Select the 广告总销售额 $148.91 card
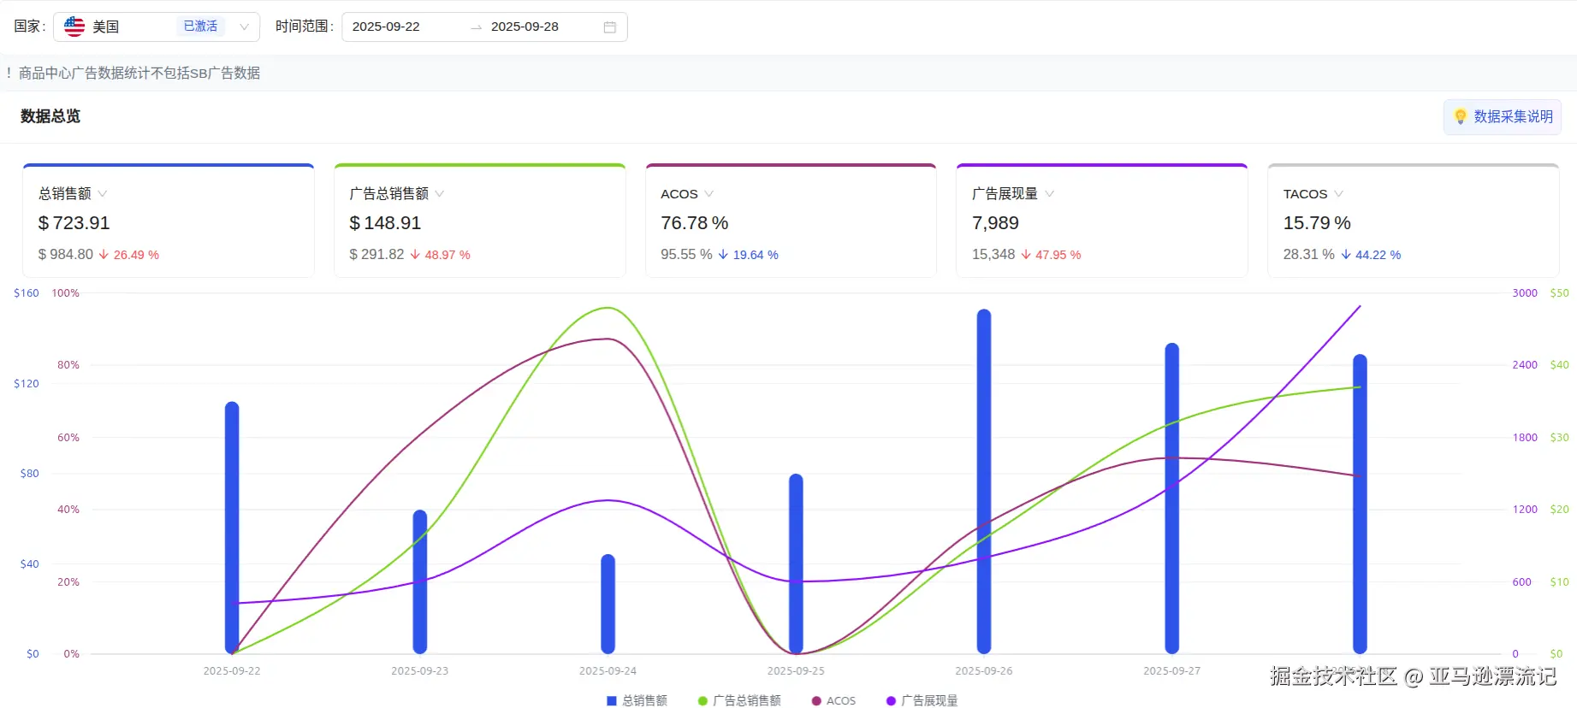This screenshot has width=1577, height=708. click(x=480, y=221)
